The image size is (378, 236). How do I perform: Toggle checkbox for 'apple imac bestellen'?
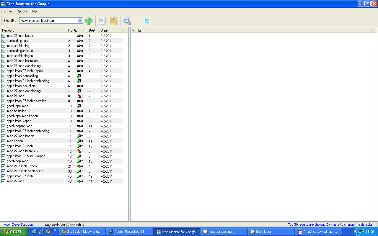tap(4, 86)
